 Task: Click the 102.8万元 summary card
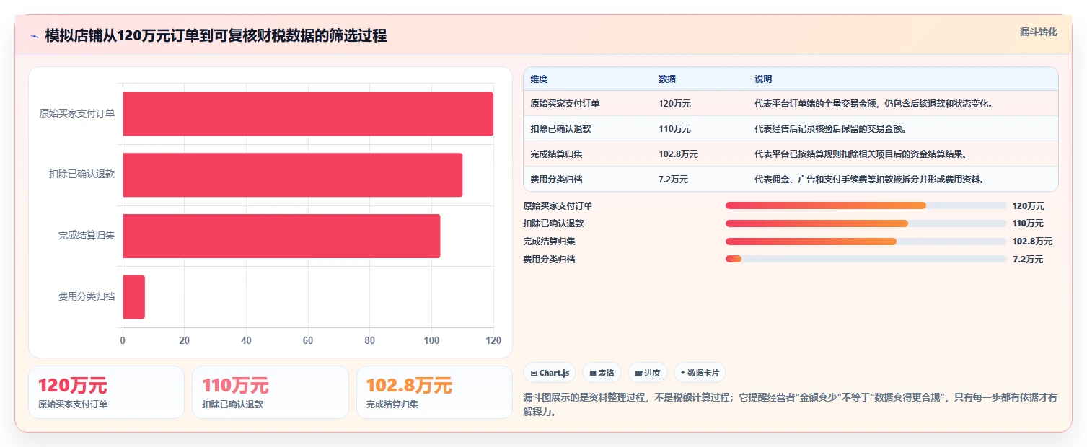[434, 392]
